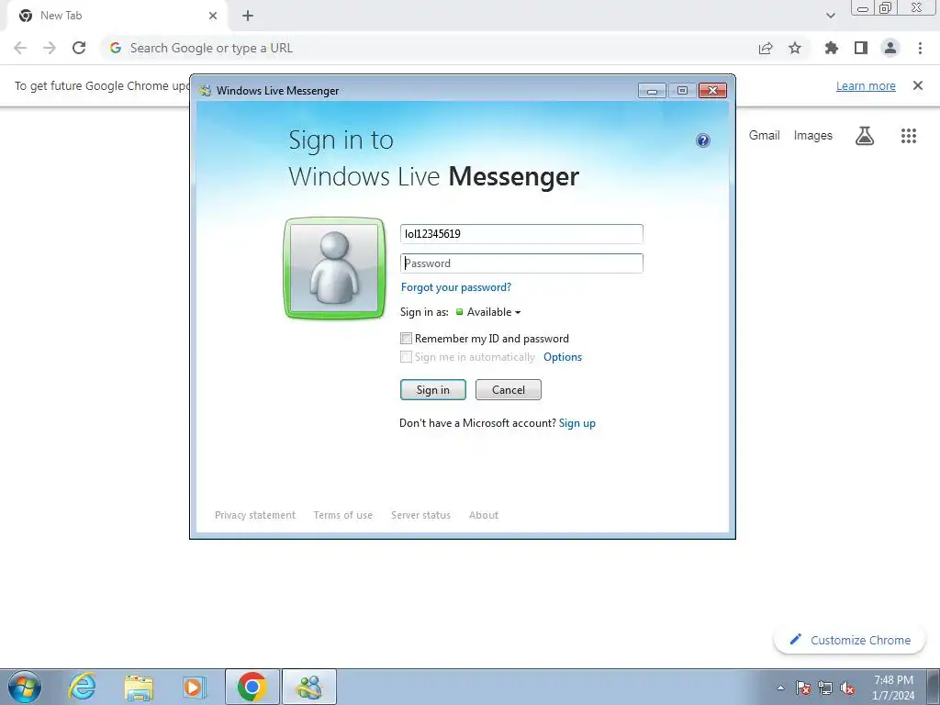Click into the Password field
Screen dimensions: 940x705
click(521, 263)
